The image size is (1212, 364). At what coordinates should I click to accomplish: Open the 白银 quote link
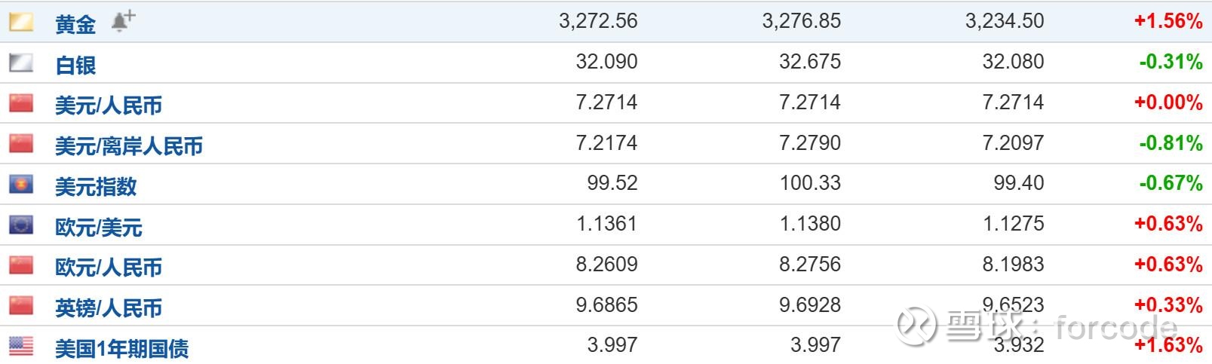[75, 65]
